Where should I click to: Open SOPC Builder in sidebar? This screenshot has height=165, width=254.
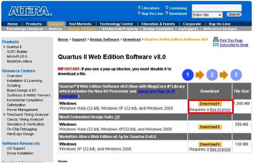17,52
